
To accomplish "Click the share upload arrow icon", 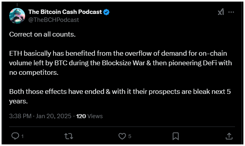I will [x=229, y=136].
